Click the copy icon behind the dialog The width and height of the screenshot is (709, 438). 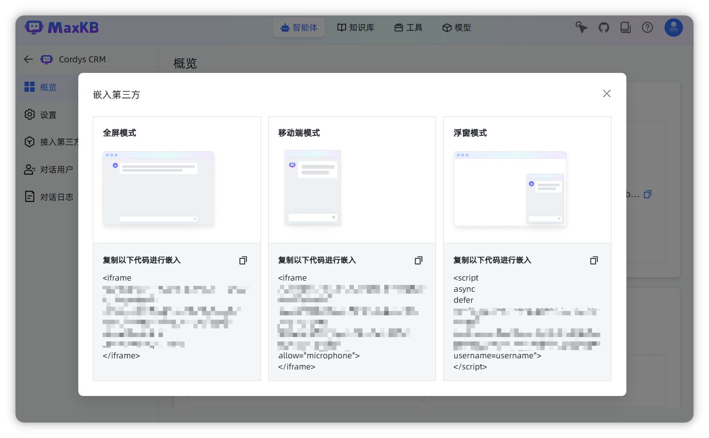click(x=648, y=194)
